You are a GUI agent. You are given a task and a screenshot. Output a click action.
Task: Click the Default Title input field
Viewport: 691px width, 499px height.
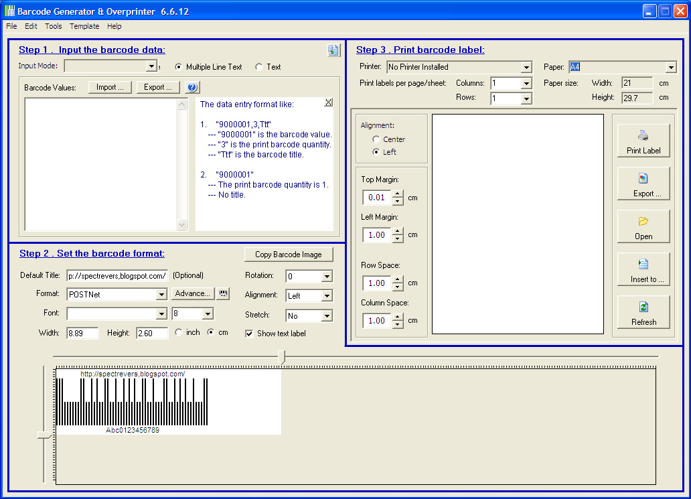tap(117, 276)
